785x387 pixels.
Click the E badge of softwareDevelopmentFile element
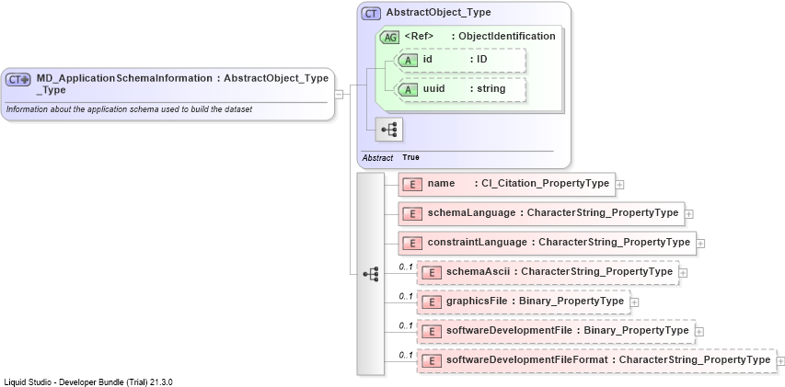[x=431, y=332]
